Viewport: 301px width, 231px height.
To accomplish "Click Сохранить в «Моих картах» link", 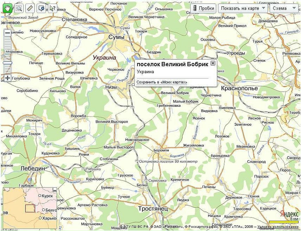I will 162,82.
